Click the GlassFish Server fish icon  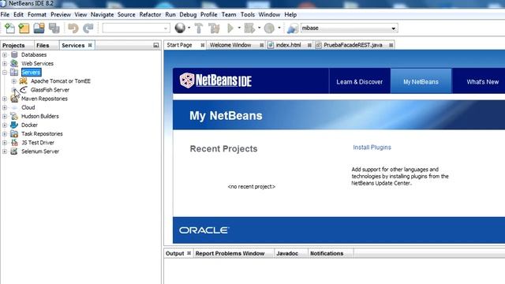(x=23, y=90)
